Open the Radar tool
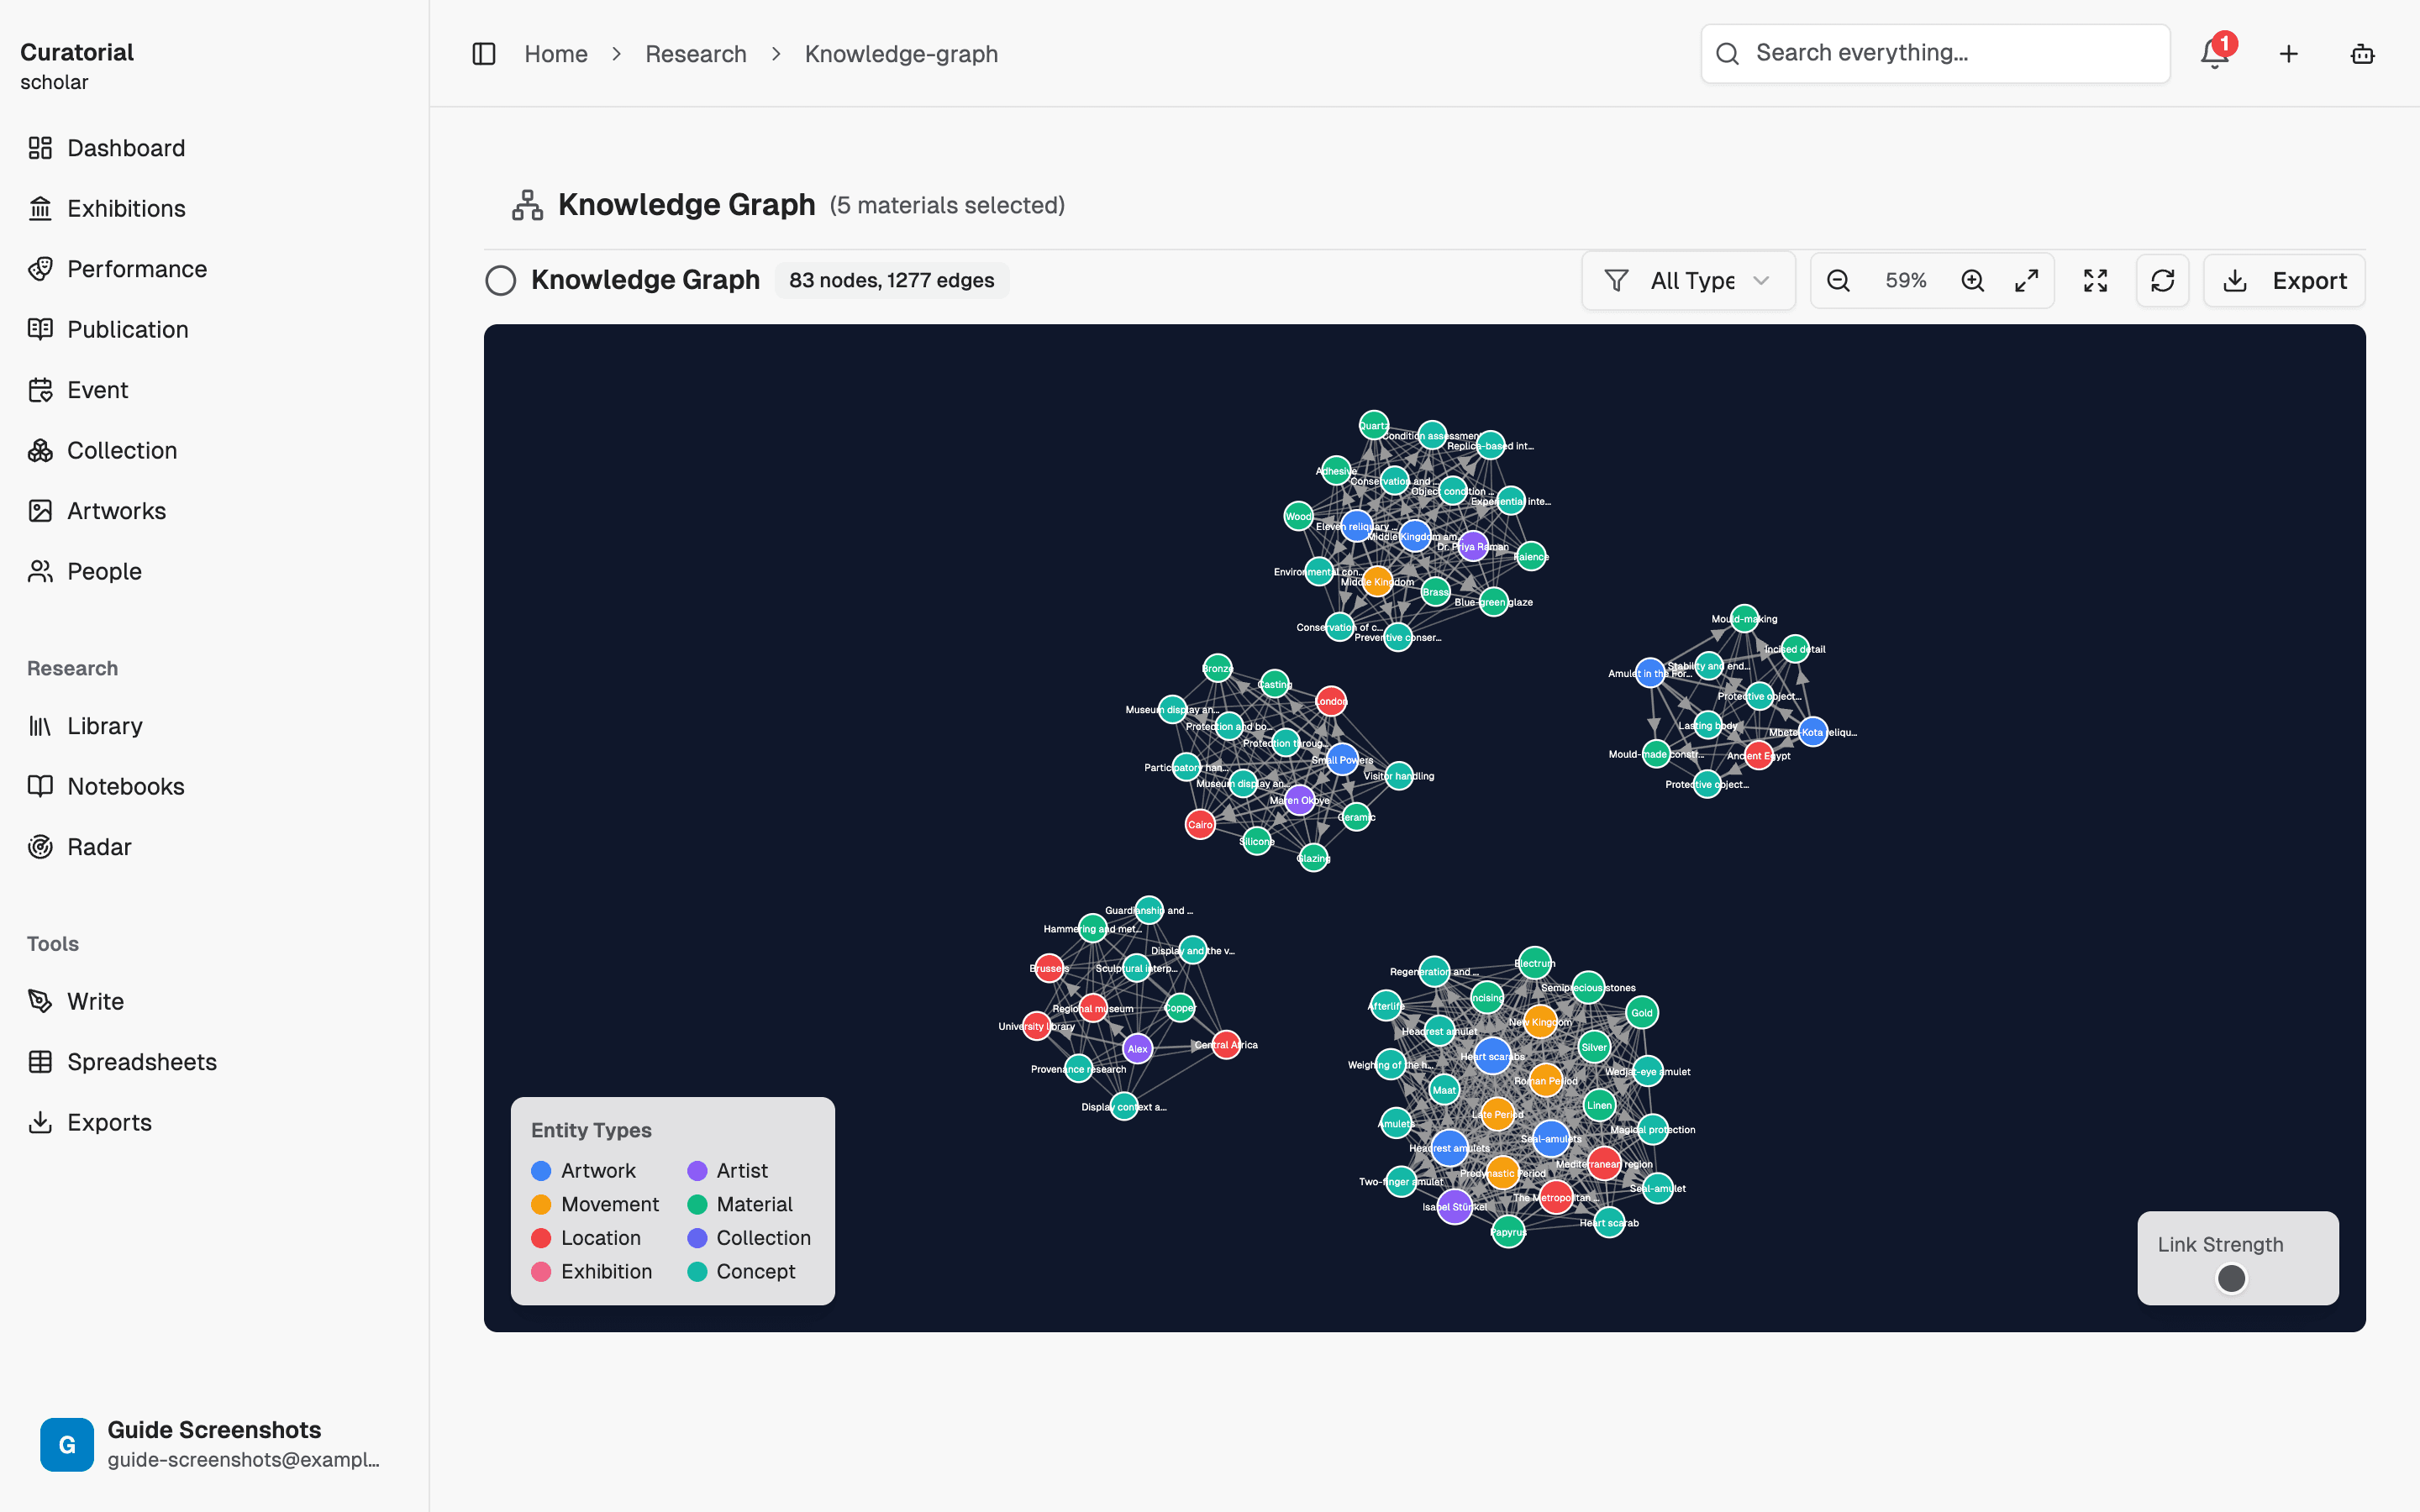The height and width of the screenshot is (1512, 2420). coord(79,847)
